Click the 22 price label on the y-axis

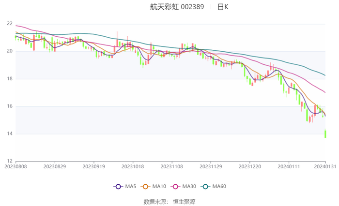point(10,23)
